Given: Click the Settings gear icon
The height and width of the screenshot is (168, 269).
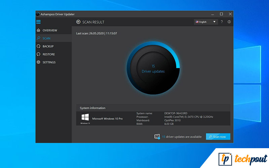Looking at the screenshot, I should click(38, 62).
